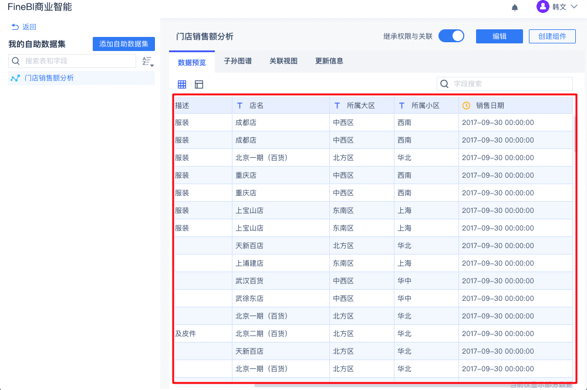The height and width of the screenshot is (390, 587).
Task: Select 门店销售额分析 dataset in the sidebar
Action: point(49,78)
